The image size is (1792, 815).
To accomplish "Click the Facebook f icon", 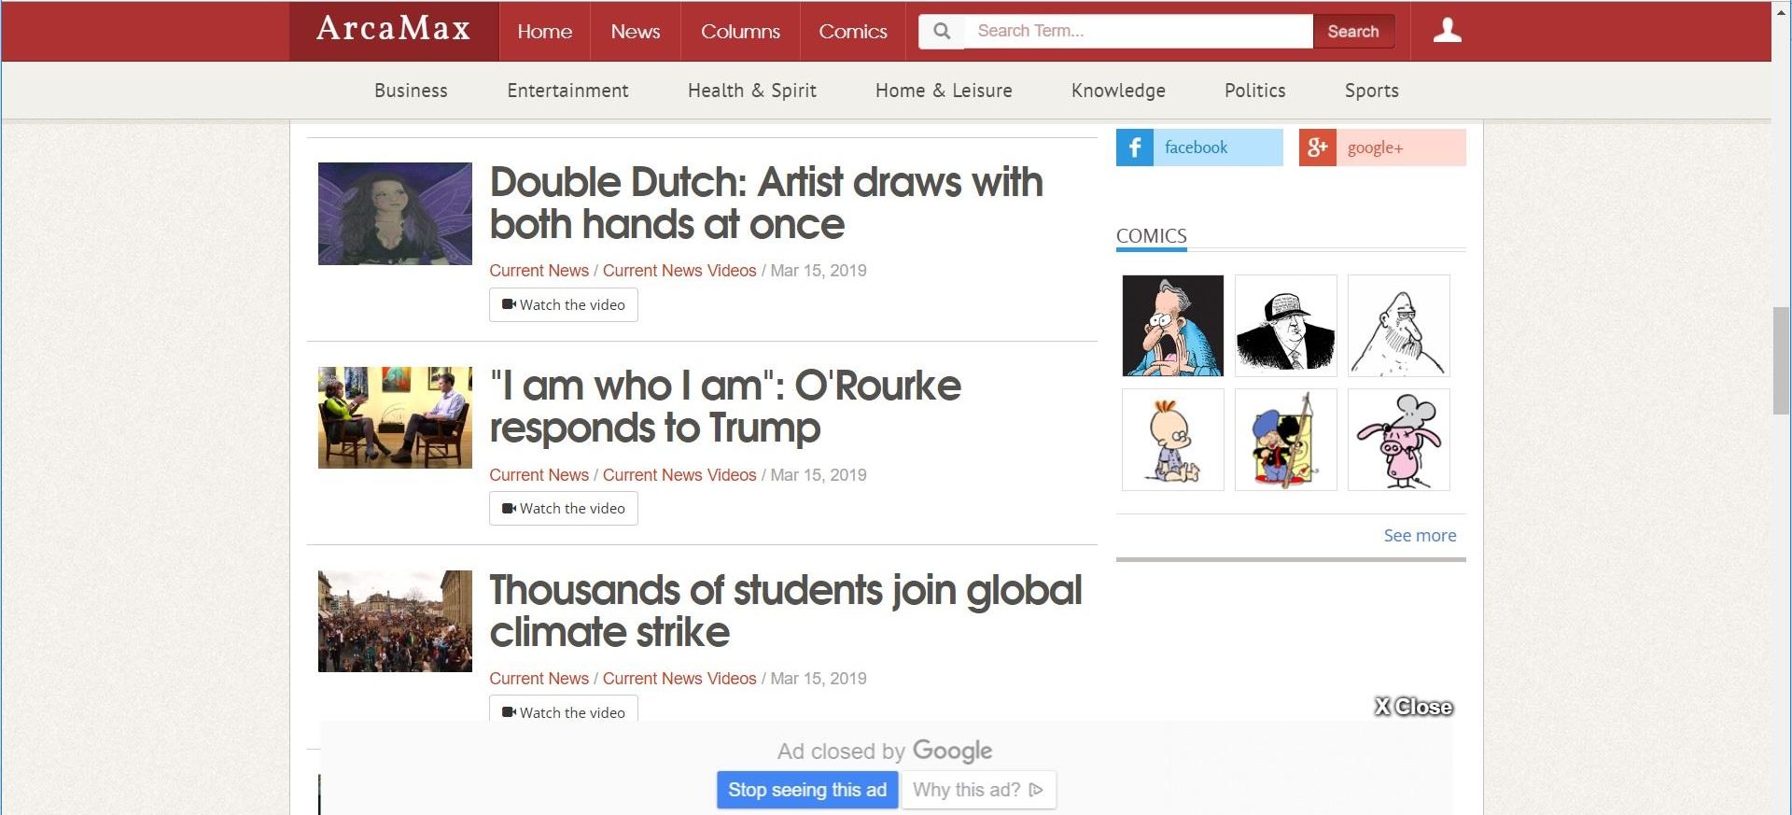I will [x=1135, y=148].
